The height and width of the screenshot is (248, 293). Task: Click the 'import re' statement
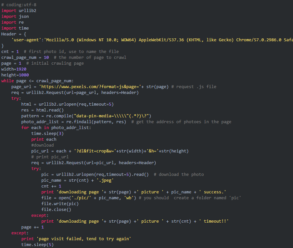(x=12, y=22)
